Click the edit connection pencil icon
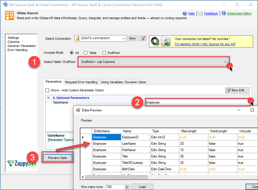The width and height of the screenshot is (258, 190). click(x=143, y=38)
